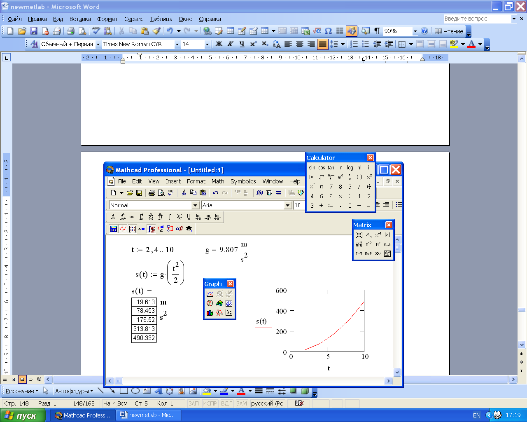Expand Word font color dropdown arrow
Viewport: 527px width, 422px height.
[480, 44]
